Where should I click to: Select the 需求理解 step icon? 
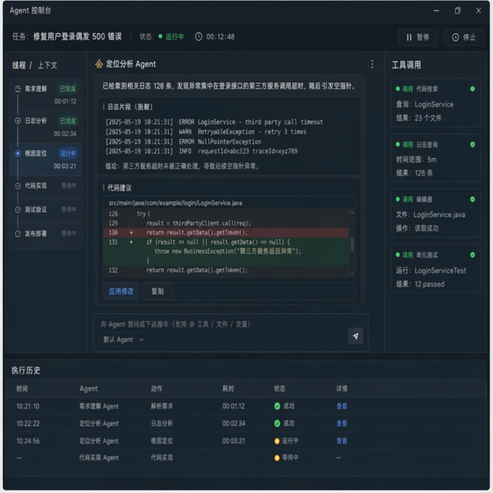[18, 89]
